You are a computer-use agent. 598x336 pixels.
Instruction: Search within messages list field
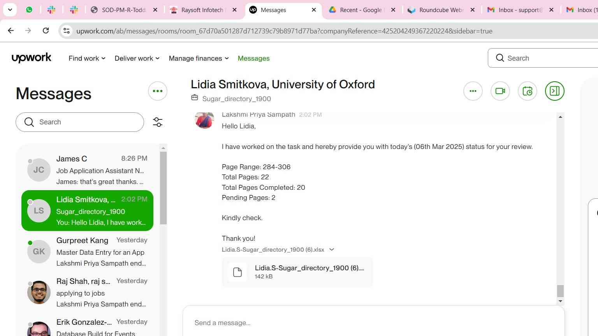[x=80, y=122]
